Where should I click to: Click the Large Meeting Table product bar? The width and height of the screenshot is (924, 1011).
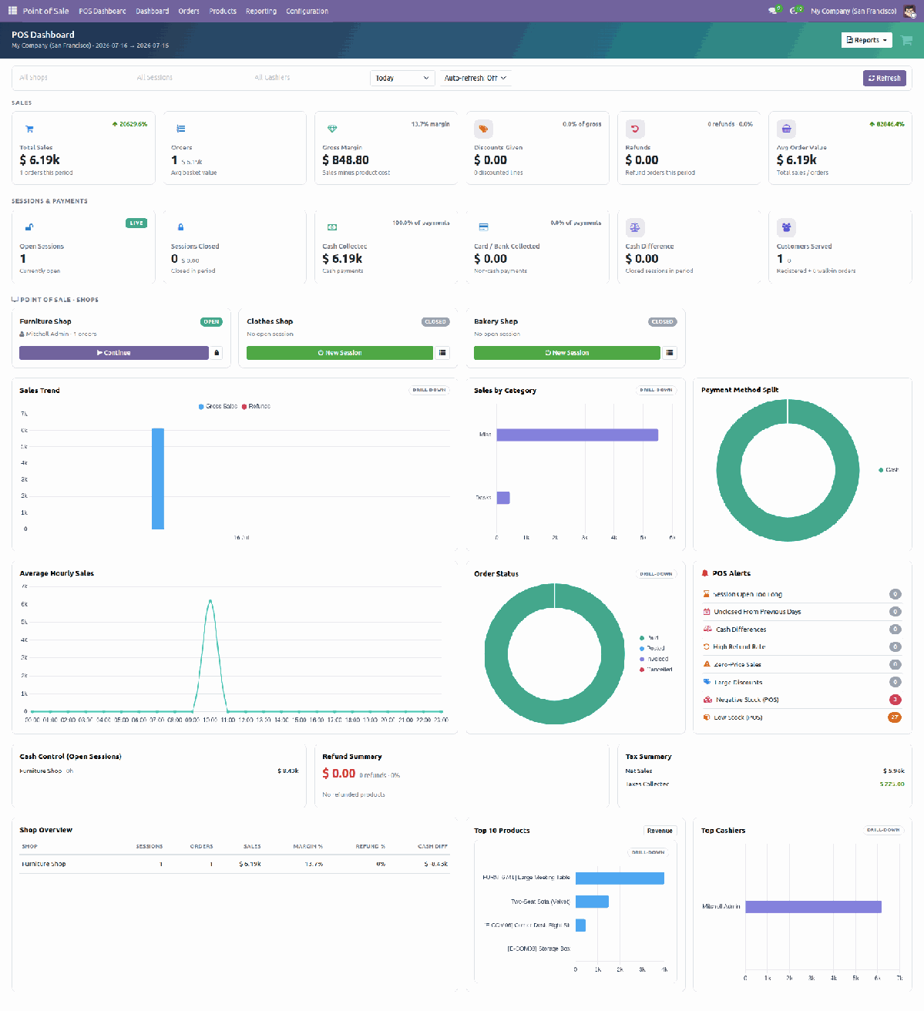[x=620, y=878]
